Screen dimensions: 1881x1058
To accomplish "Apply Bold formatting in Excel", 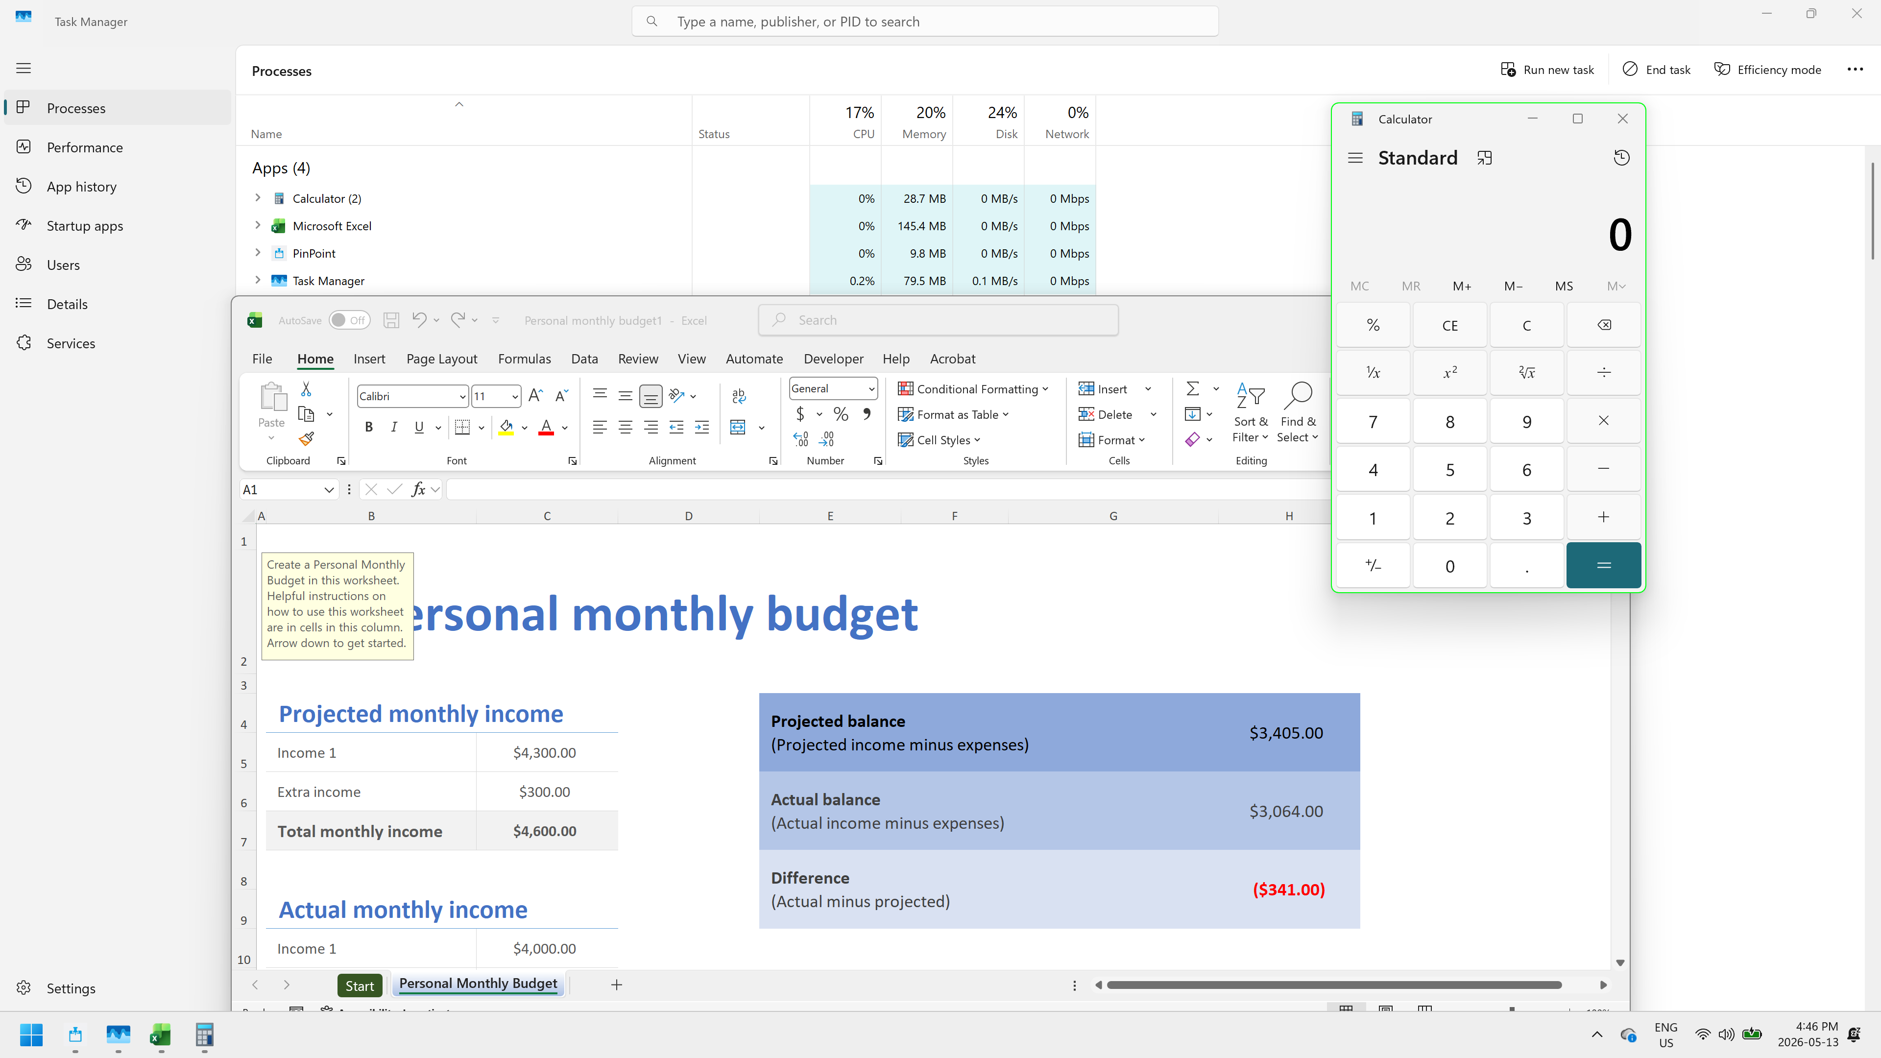I will click(369, 427).
